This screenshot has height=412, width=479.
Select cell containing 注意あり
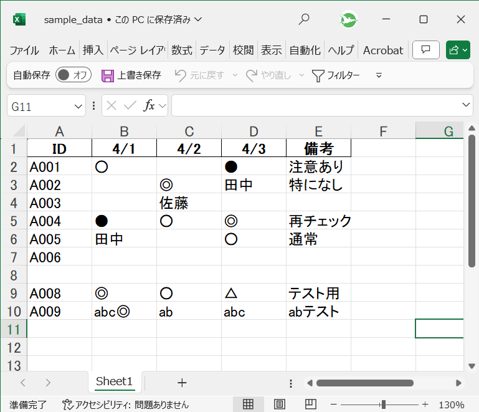coord(318,167)
